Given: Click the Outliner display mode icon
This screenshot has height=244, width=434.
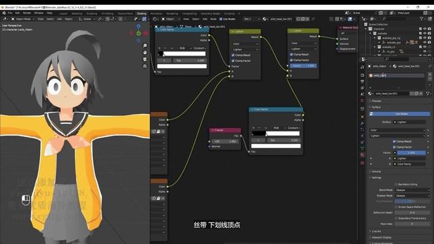Looking at the screenshot, I should coord(372,19).
